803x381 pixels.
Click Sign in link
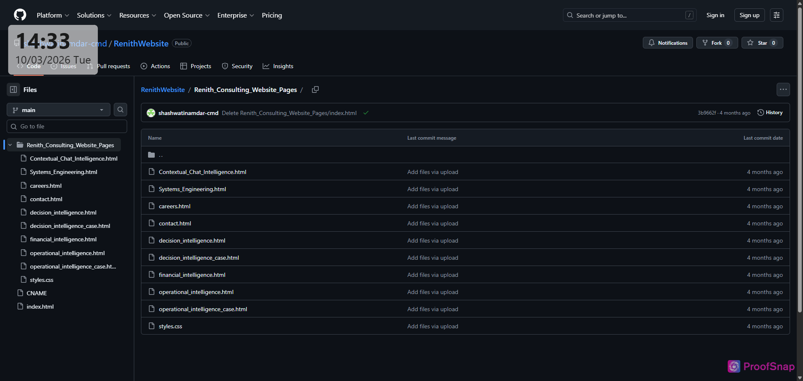715,15
